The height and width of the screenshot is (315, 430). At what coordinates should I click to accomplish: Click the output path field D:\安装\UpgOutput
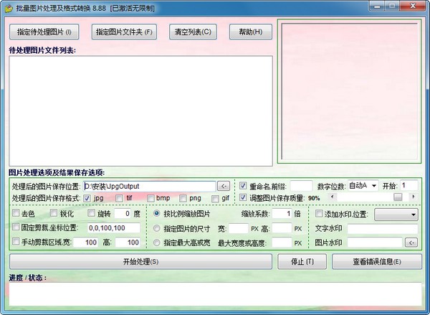coord(150,186)
